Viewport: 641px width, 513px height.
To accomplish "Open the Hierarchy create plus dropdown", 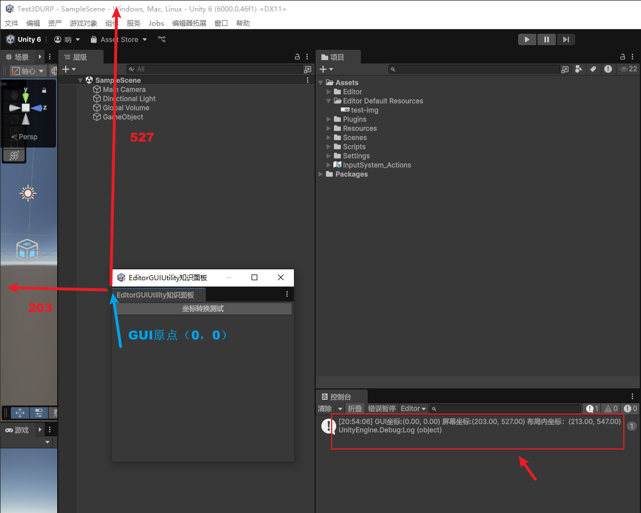I will [69, 70].
